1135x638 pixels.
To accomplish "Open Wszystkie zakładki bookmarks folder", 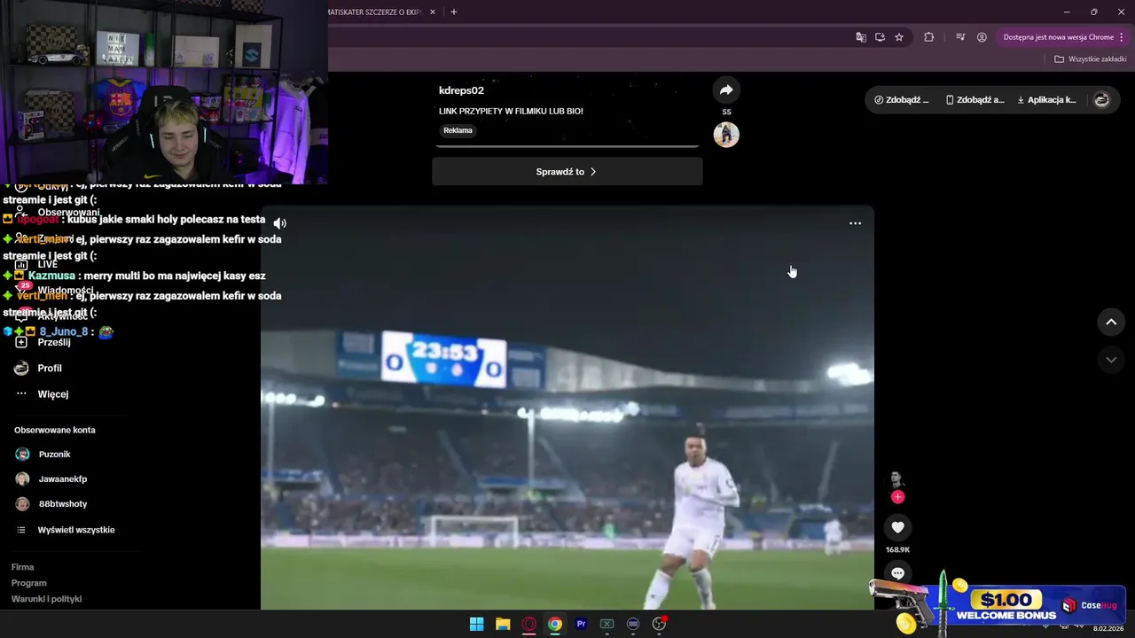I will pyautogui.click(x=1091, y=59).
